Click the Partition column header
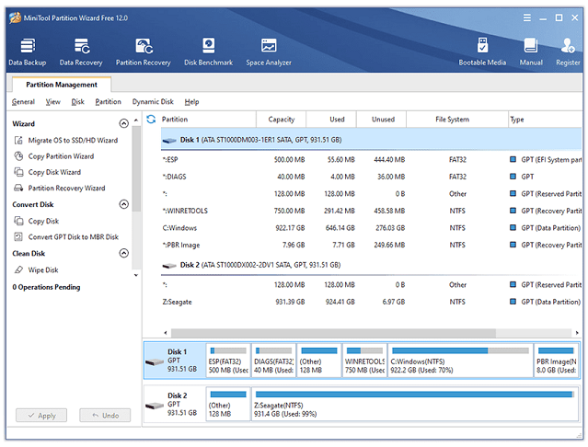The image size is (588, 447). [209, 120]
